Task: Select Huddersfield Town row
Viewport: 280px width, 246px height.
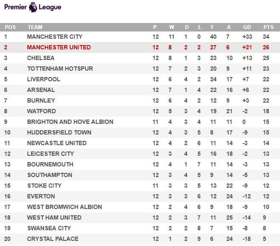Action: coord(140,132)
